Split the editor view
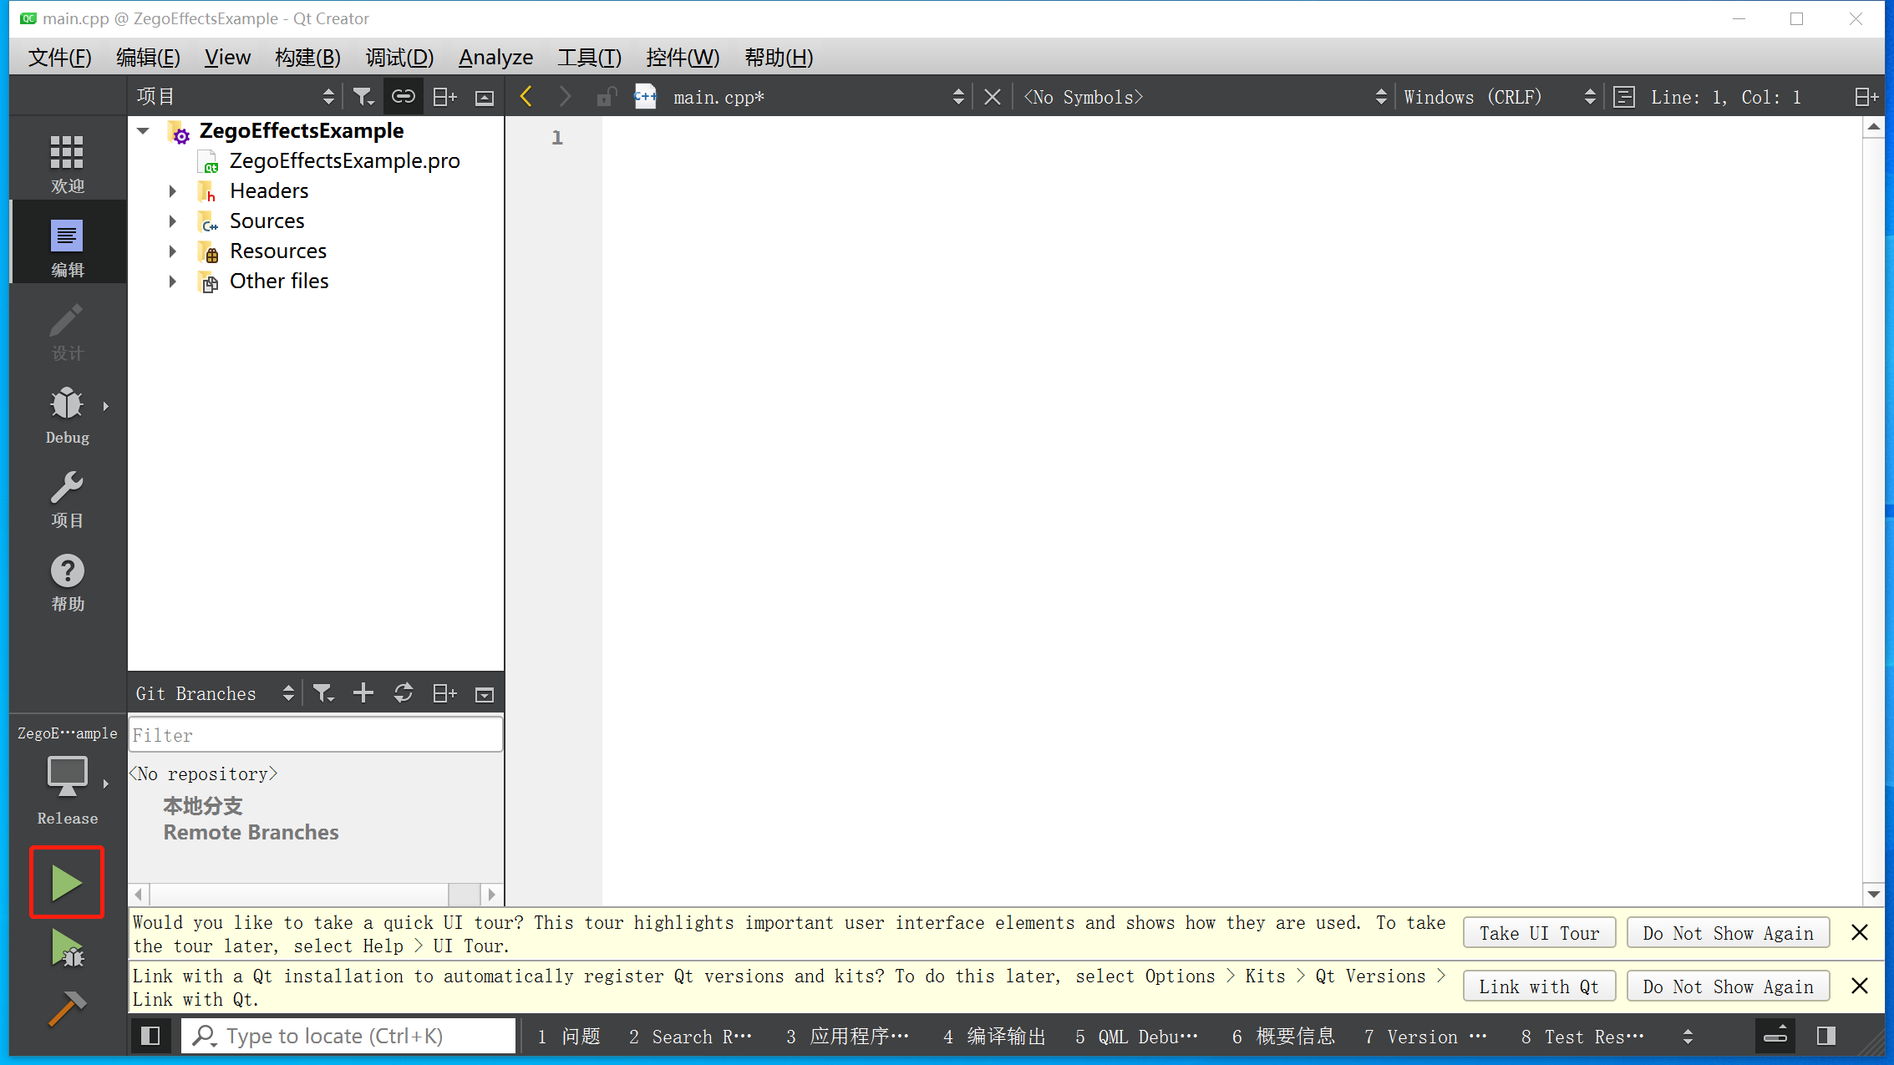This screenshot has height=1065, width=1894. [x=1866, y=97]
